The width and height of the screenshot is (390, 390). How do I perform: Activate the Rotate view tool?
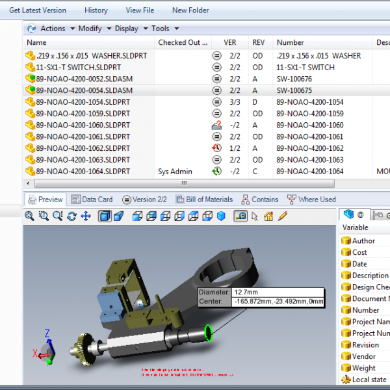(x=71, y=216)
